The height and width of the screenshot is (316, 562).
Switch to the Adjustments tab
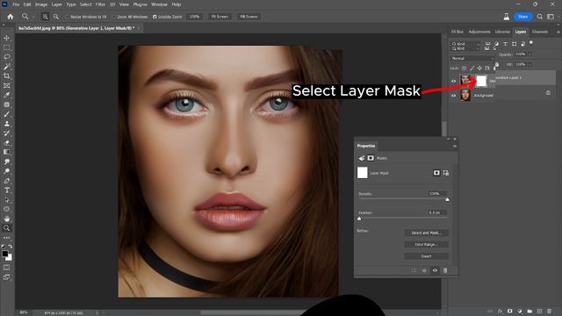(x=479, y=32)
